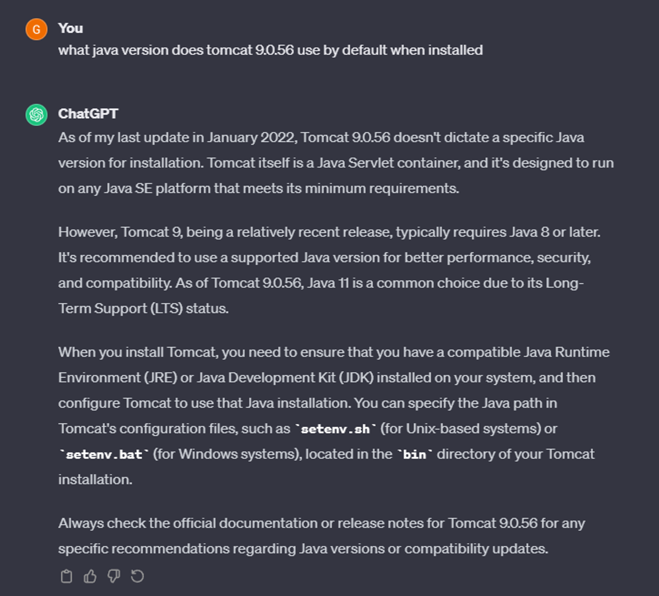Click the "You" sender name
The width and height of the screenshot is (659, 596).
click(71, 28)
